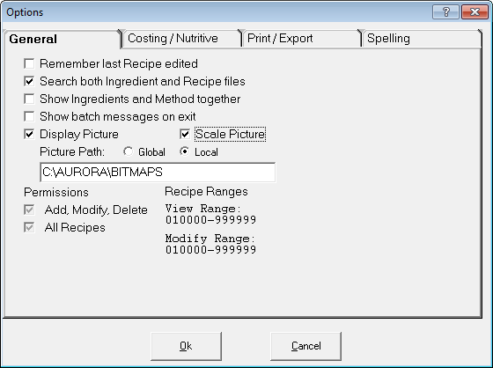Click the picture path text field
The width and height of the screenshot is (493, 368).
click(x=158, y=172)
